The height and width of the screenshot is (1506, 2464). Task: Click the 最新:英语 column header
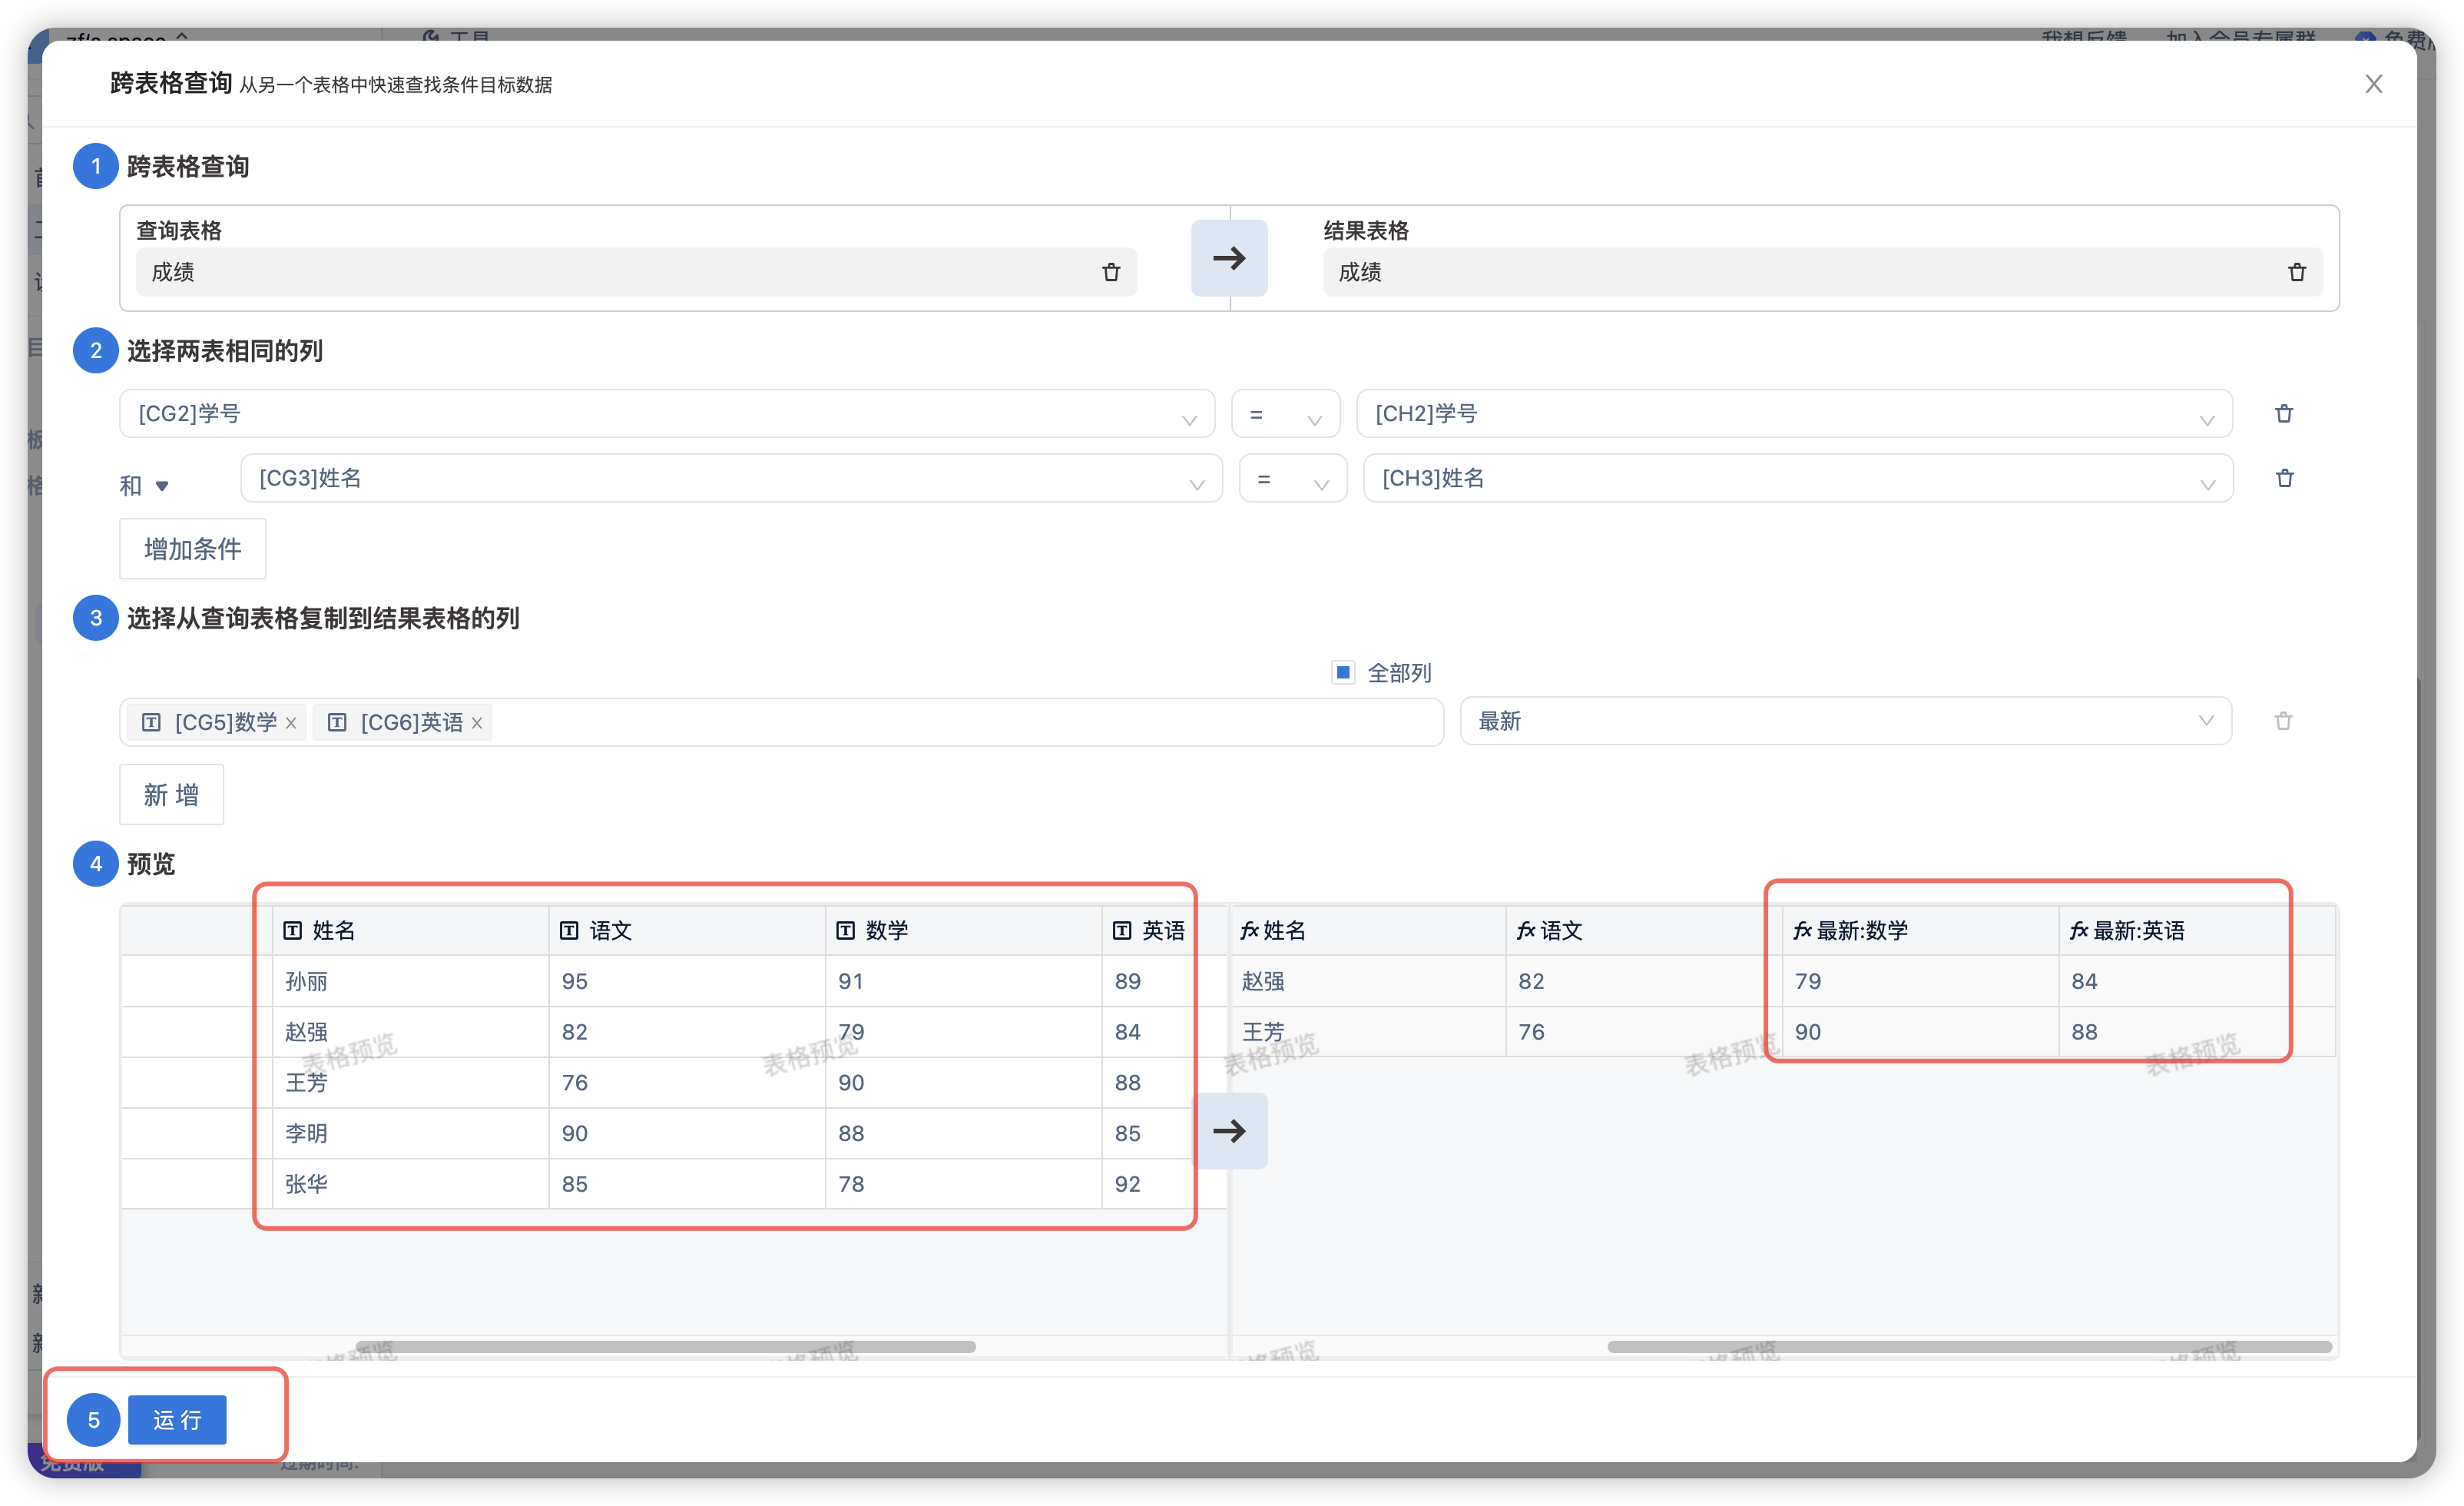tap(2196, 930)
